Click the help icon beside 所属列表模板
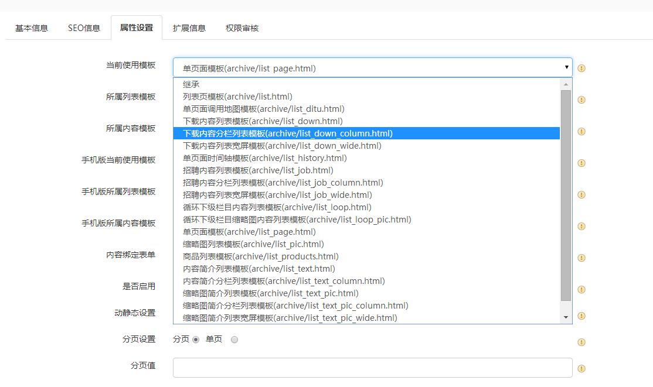The width and height of the screenshot is (653, 387). (581, 100)
